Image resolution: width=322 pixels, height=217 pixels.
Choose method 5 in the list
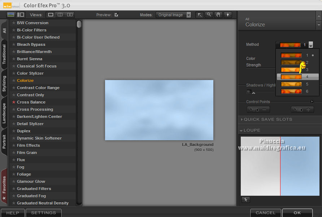point(298,84)
